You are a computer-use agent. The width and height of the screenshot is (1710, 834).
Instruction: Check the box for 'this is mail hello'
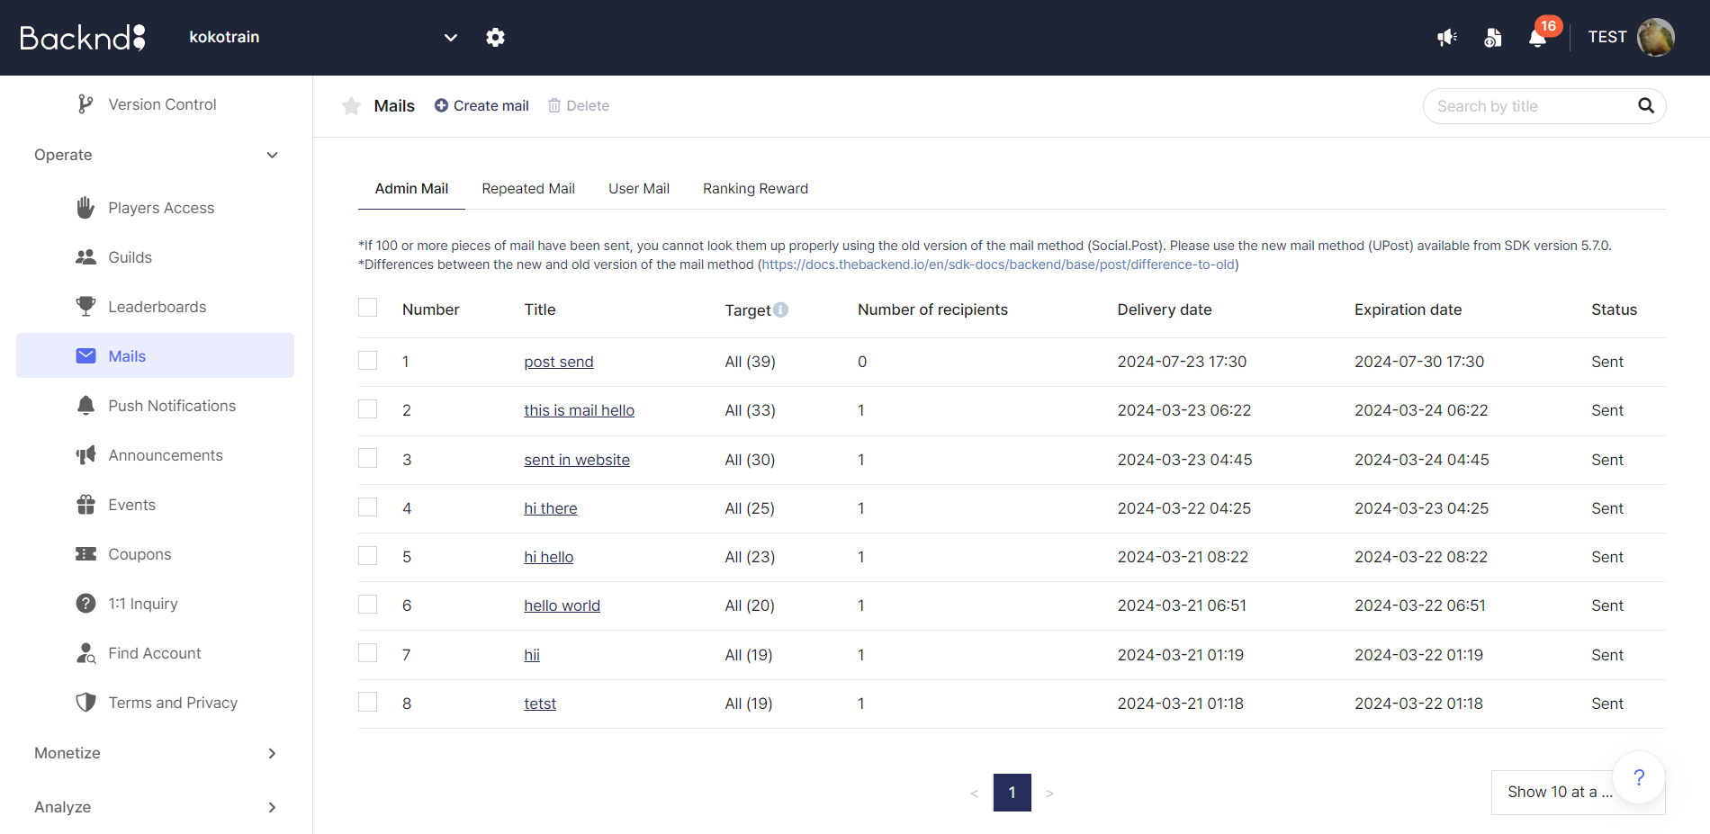pyautogui.click(x=367, y=408)
